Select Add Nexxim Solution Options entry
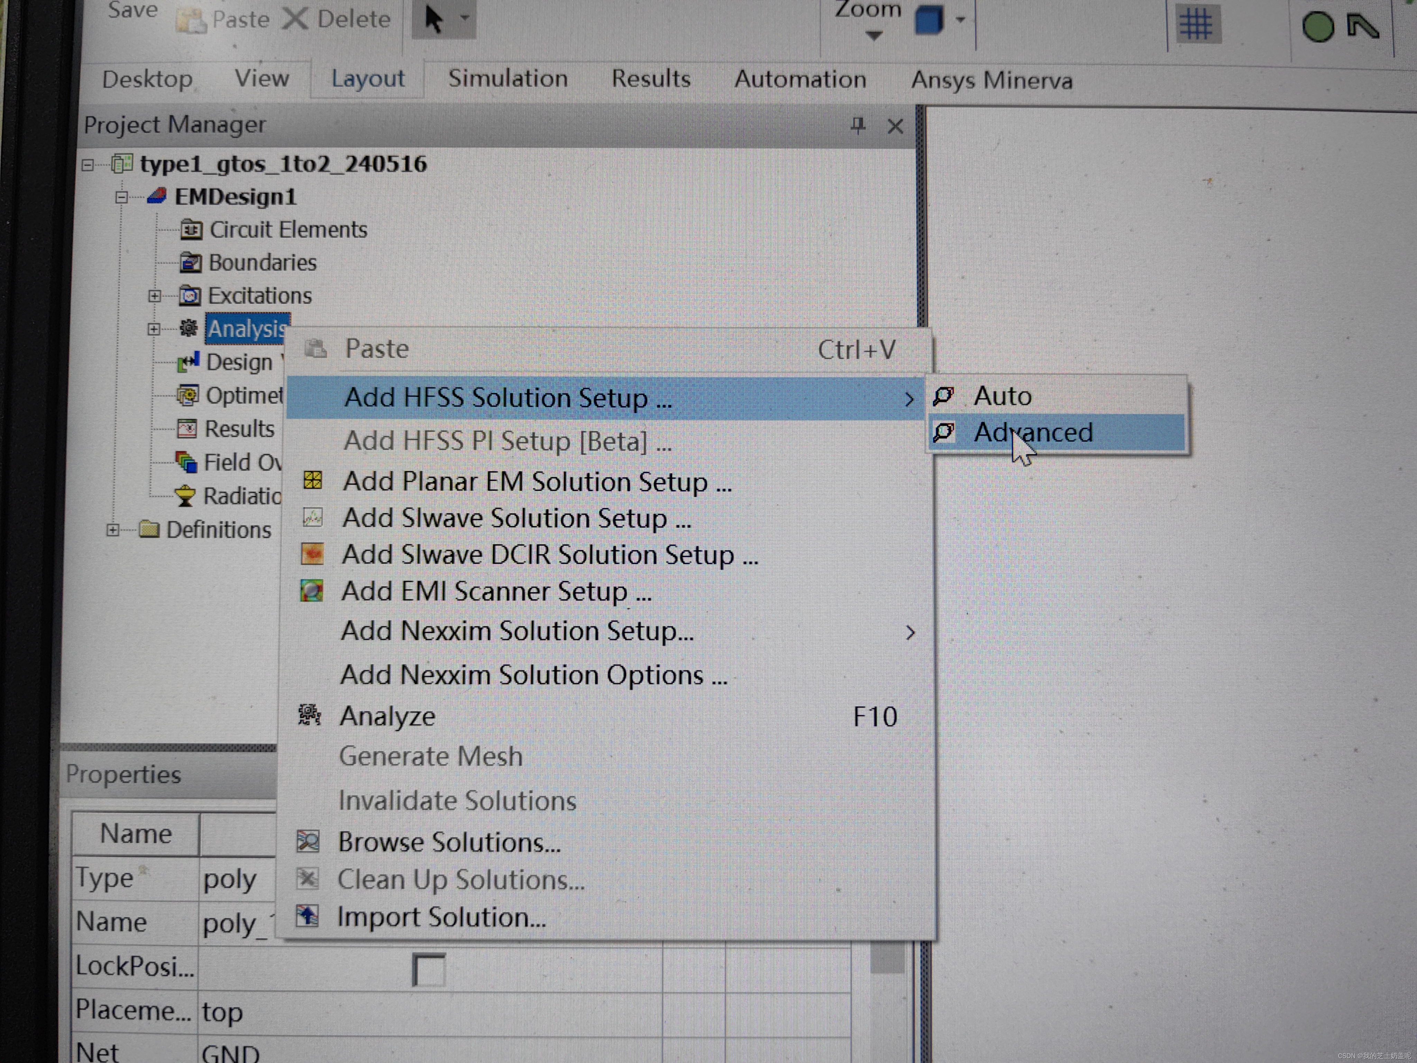 pyautogui.click(x=533, y=675)
